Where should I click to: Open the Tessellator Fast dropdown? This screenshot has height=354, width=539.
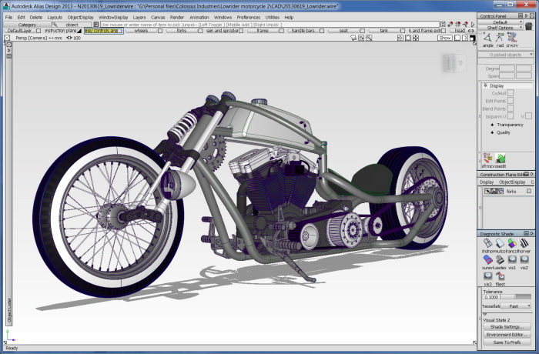[x=517, y=306]
